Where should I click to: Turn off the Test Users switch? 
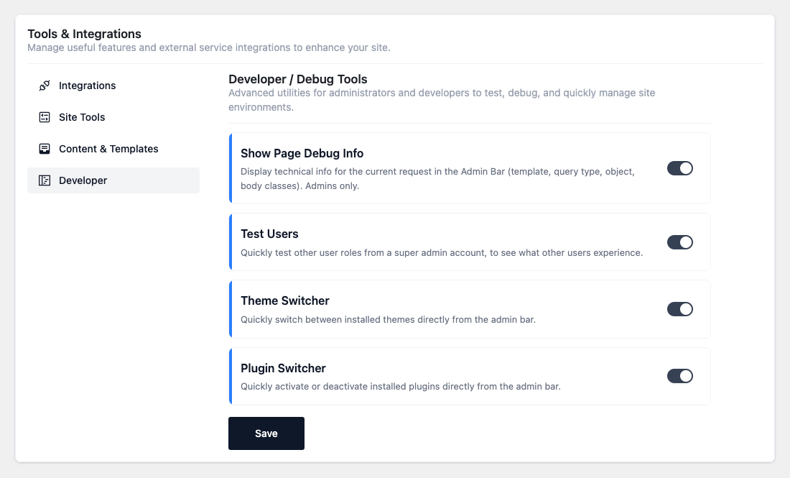pyautogui.click(x=679, y=242)
